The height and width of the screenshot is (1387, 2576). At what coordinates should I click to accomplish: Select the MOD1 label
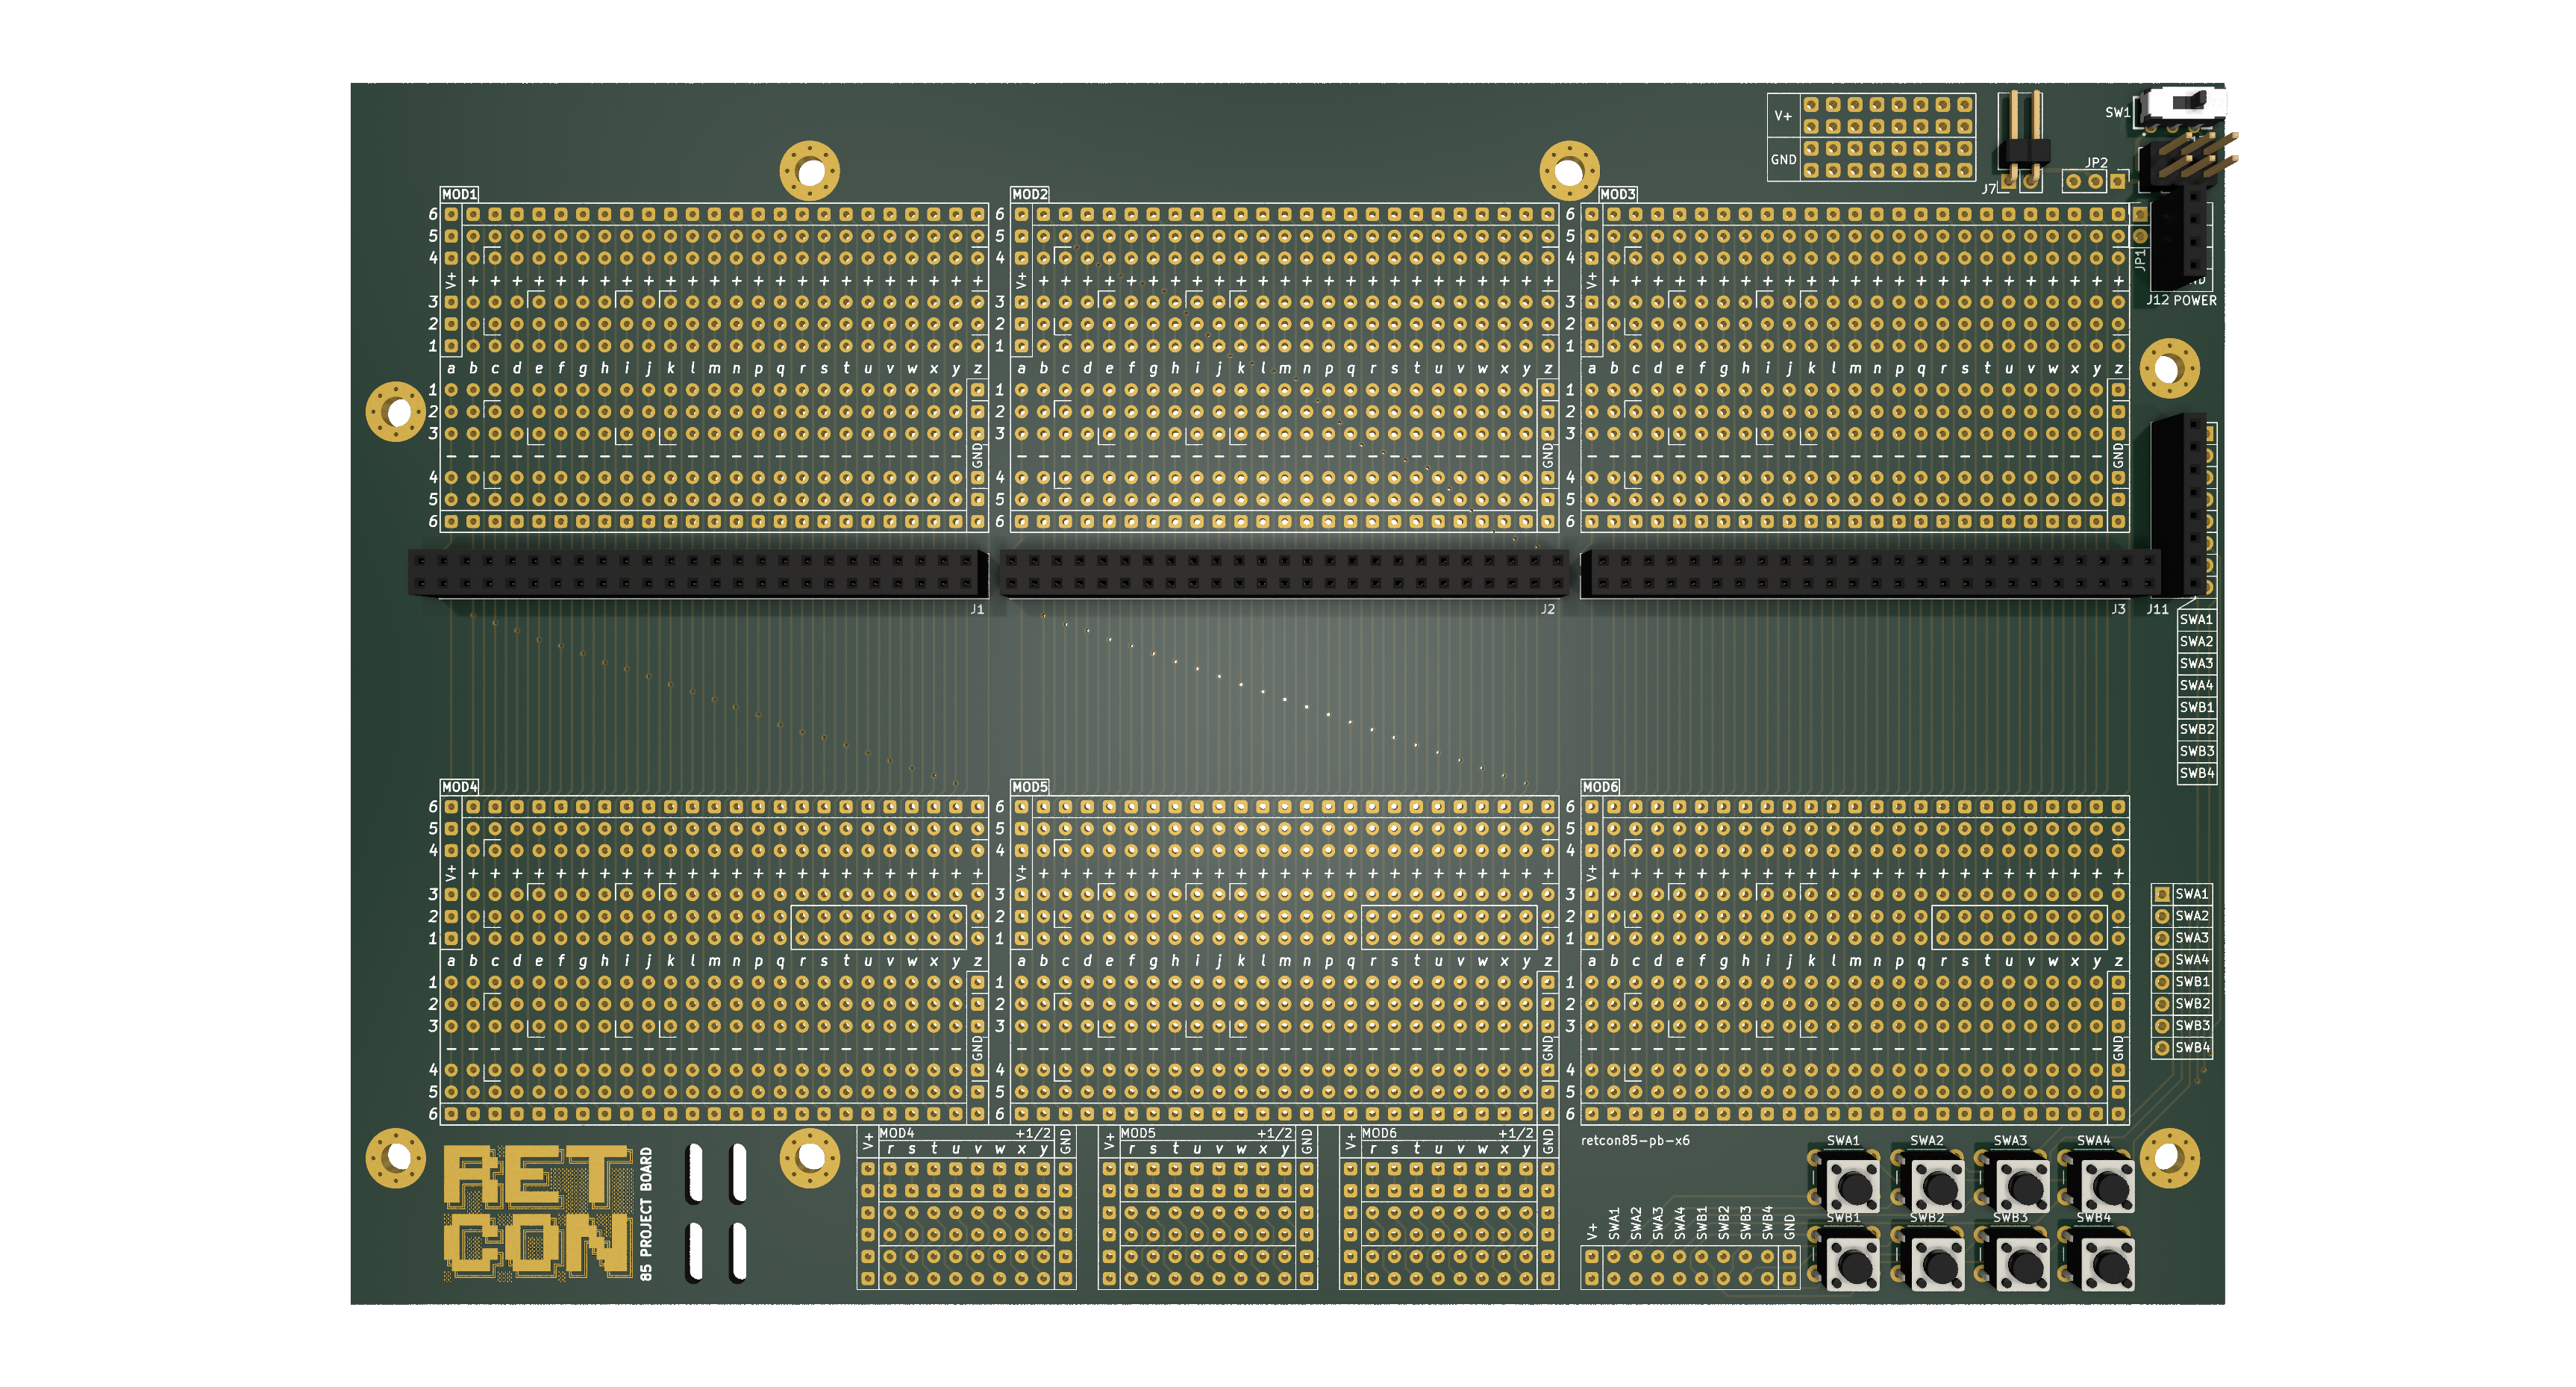coord(460,194)
